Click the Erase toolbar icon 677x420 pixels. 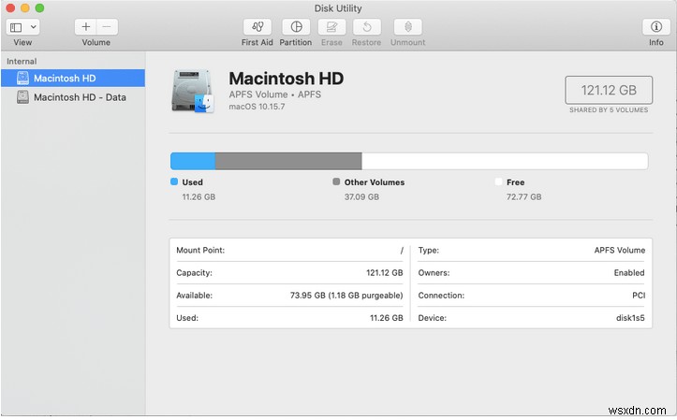click(x=331, y=27)
